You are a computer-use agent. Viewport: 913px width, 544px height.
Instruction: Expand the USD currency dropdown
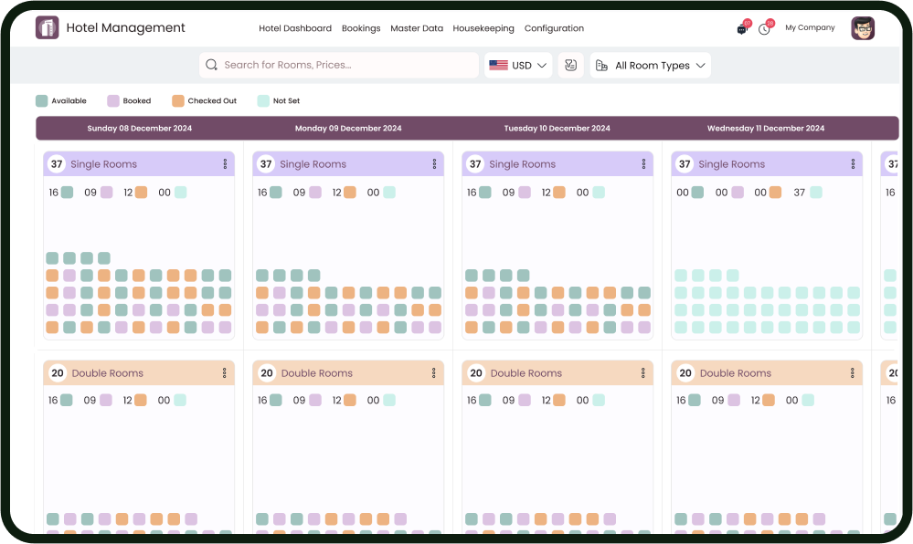518,66
